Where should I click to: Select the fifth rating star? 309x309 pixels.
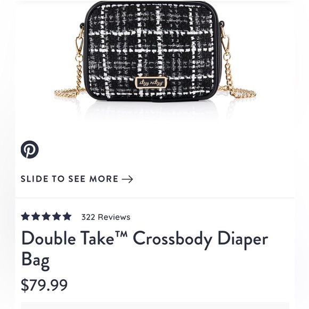pyautogui.click(x=67, y=216)
